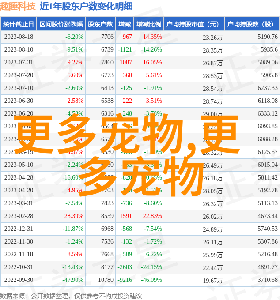Image resolution: width=280 pixels, height=300 pixels.
Task: Click the average shares value 5935.6
Action: [269, 49]
